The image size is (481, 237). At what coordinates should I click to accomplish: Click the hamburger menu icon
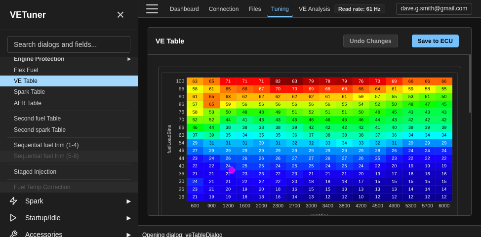152,9
